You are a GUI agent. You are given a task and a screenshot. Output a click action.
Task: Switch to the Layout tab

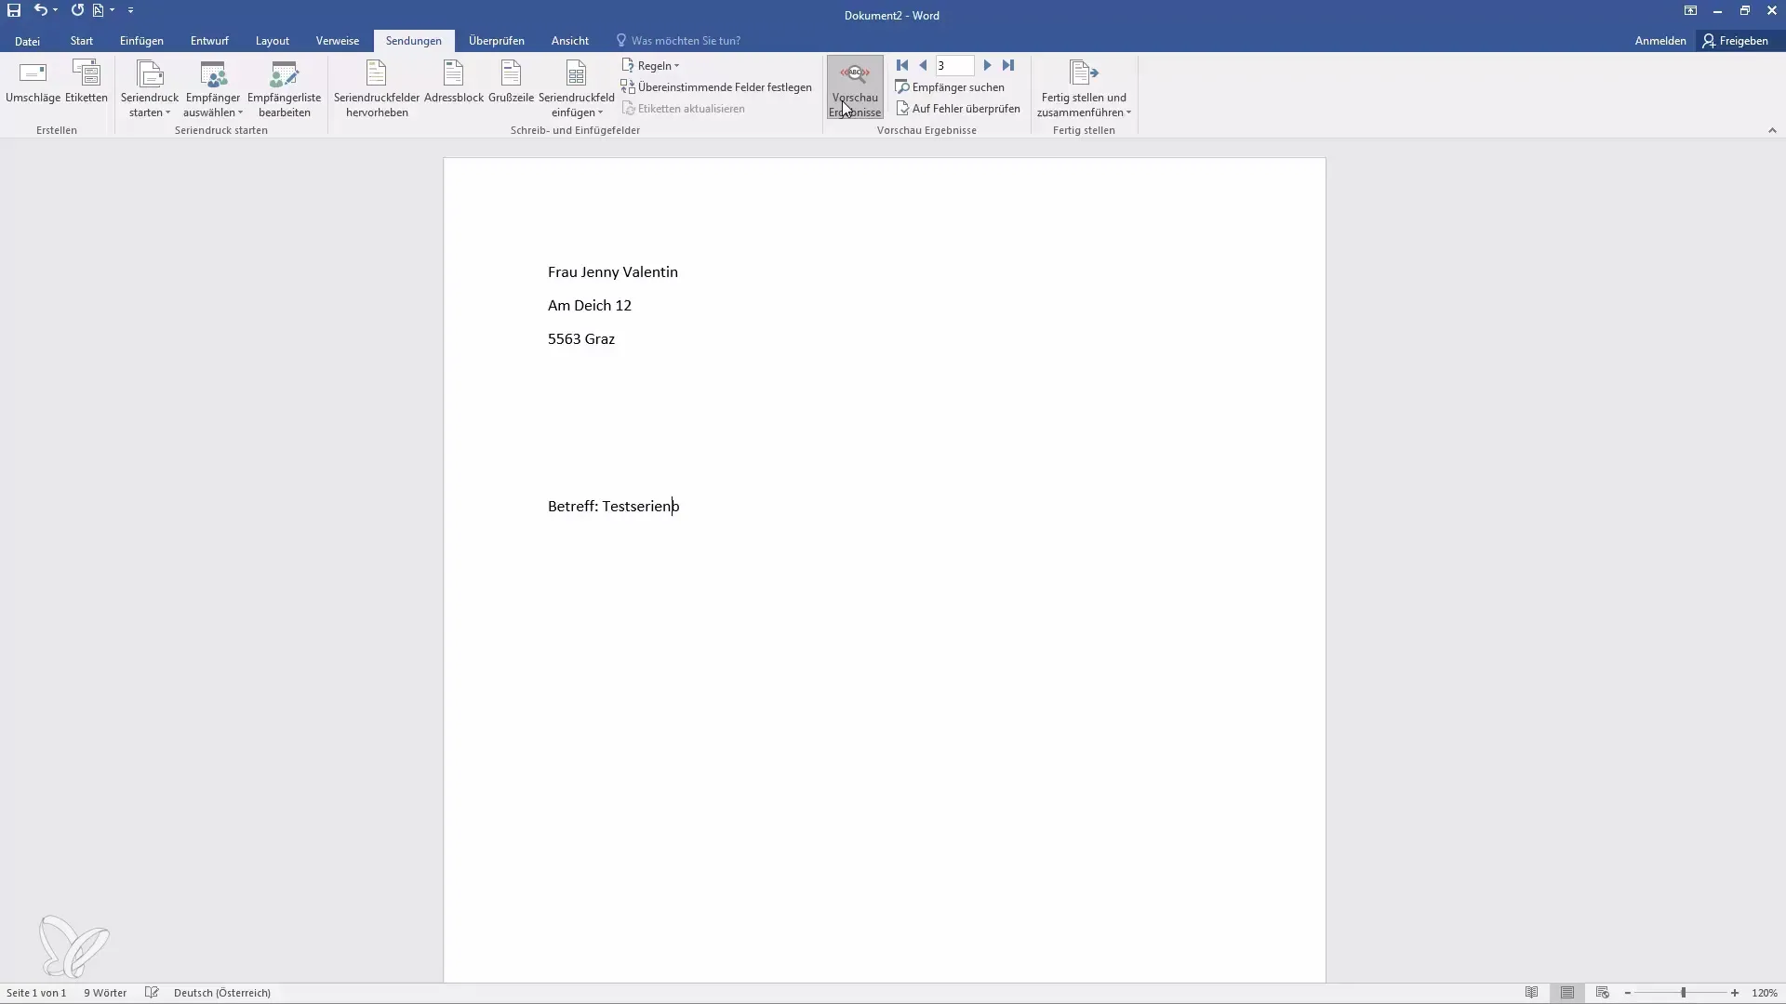coord(273,41)
